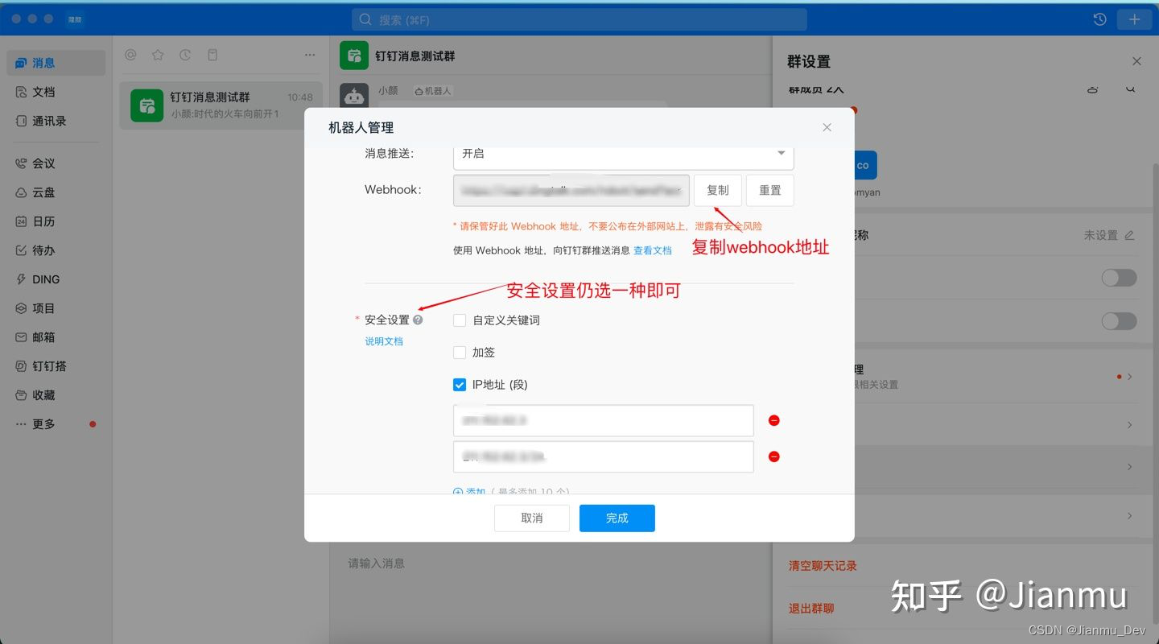The height and width of the screenshot is (644, 1159).
Task: Click the blurred Webhook address field
Action: click(x=571, y=191)
